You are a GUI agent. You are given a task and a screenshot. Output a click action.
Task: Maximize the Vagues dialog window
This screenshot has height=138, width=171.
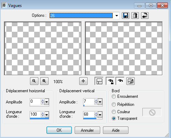pyautogui.click(x=151, y=6)
